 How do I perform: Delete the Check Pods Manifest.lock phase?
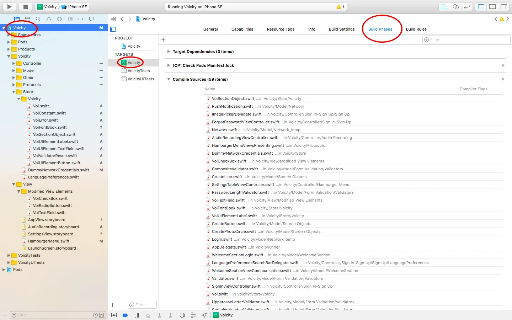pos(503,65)
